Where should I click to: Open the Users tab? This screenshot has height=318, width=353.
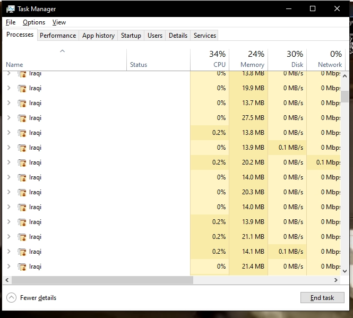155,36
